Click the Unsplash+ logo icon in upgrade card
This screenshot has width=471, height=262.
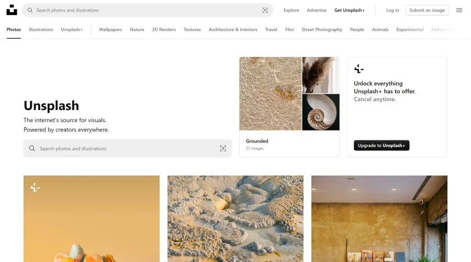point(358,69)
